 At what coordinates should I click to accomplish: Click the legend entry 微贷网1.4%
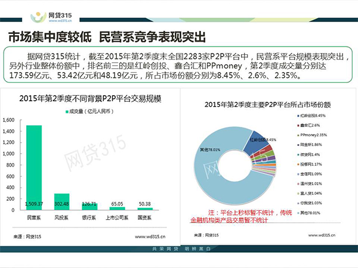(308, 154)
